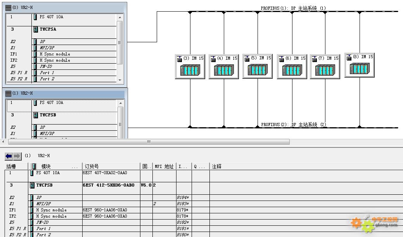Click the TWCPSB module icon in the detail table
Image resolution: width=403 pixels, height=237 pixels.
coord(32,185)
